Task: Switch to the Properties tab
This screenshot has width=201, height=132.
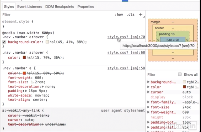Action: [x=86, y=7]
